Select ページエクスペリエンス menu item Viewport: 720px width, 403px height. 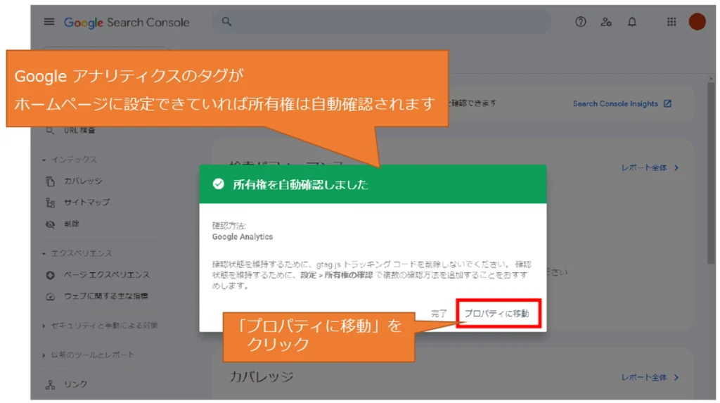coord(105,275)
